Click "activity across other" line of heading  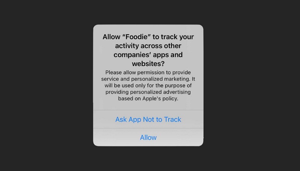click(x=148, y=46)
